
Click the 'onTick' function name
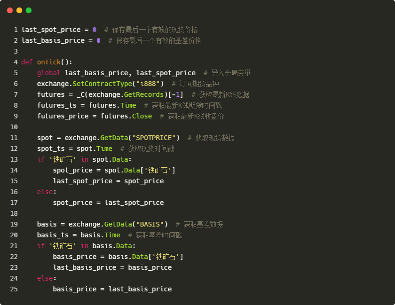49,62
